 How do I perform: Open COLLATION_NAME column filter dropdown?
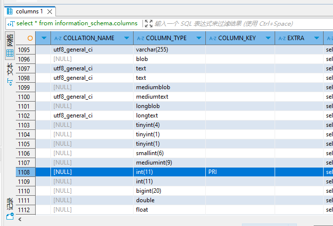(x=127, y=38)
